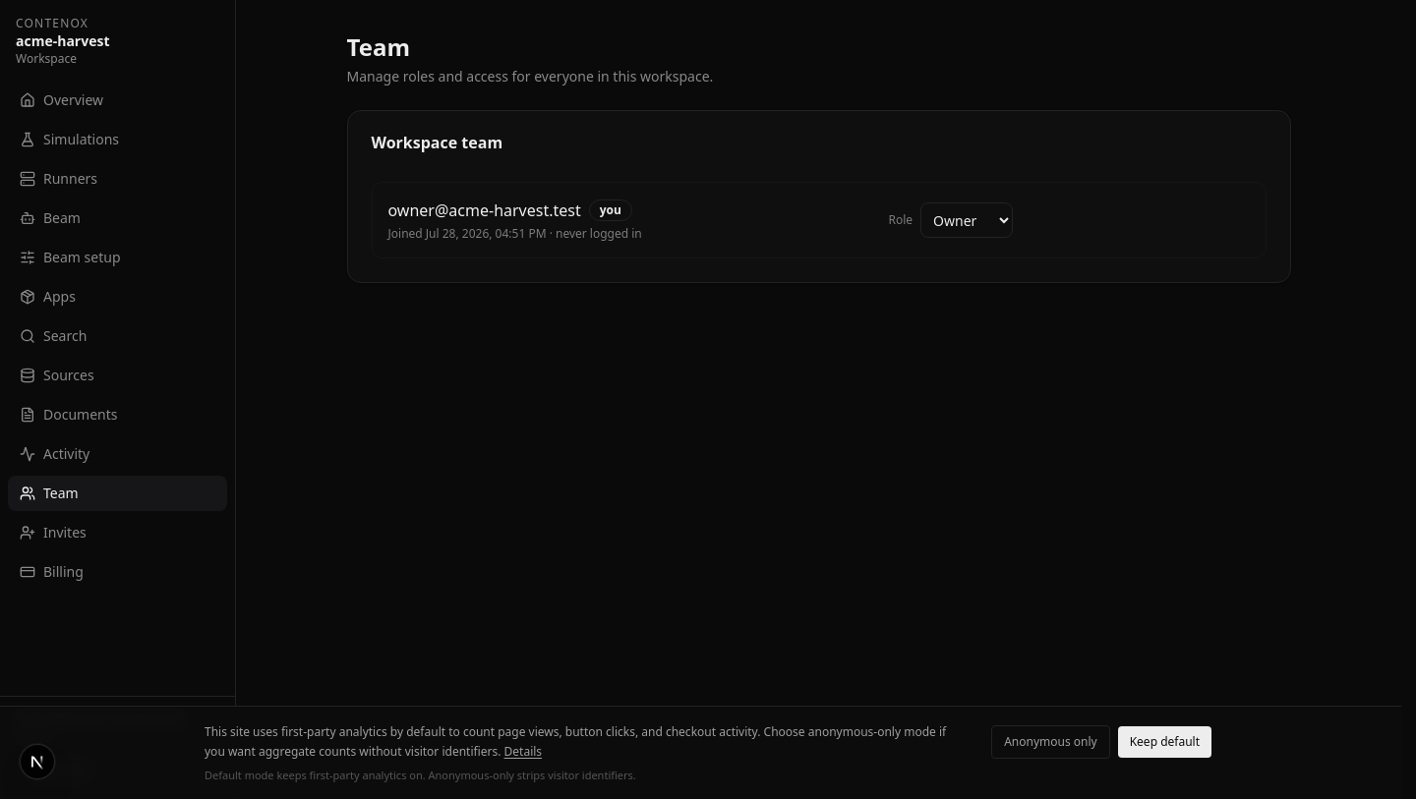
Task: Click the Team page title
Action: pyautogui.click(x=378, y=47)
